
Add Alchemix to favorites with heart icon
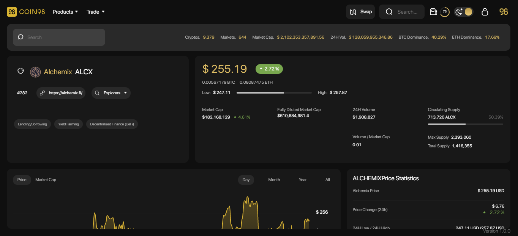pyautogui.click(x=21, y=71)
